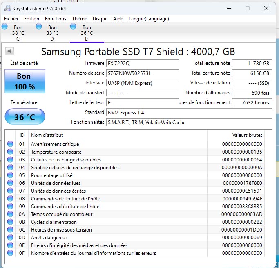Select the Température composite attribute name

[x=56, y=152]
